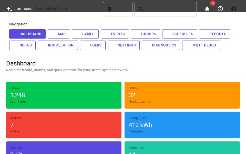Open help using the question mark icon
This screenshot has width=246, height=154.
[220, 9]
